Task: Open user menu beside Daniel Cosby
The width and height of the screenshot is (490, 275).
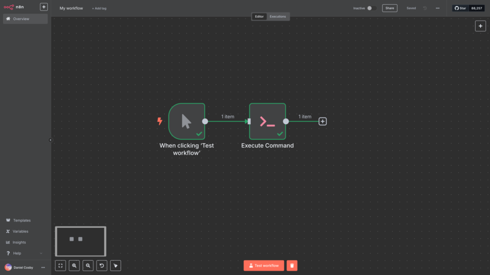Action: (43, 267)
